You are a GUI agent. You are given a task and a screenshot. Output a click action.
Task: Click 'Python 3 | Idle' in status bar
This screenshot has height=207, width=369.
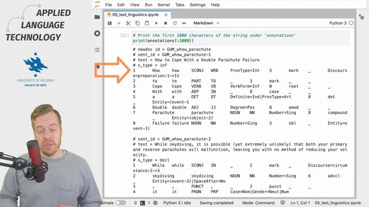tap(177, 203)
